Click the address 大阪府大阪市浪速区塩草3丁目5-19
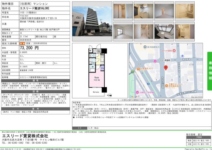Viewport: 212px width, 150px height. click(x=38, y=18)
